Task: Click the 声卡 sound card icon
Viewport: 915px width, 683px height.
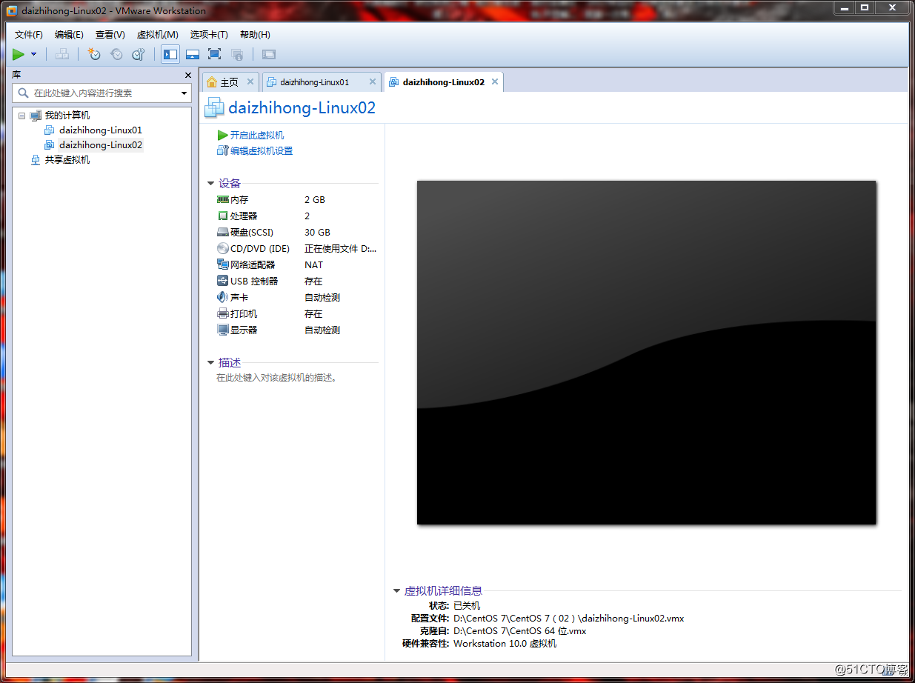Action: pos(223,297)
